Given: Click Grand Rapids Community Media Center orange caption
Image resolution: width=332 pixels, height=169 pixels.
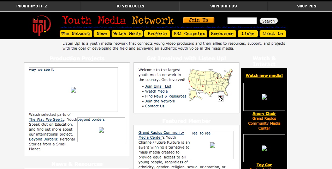Looking at the screenshot, I should [x=264, y=123].
